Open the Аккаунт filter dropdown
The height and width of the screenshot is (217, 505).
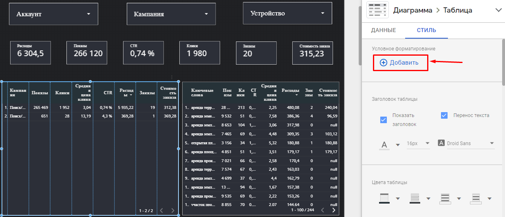pos(53,14)
